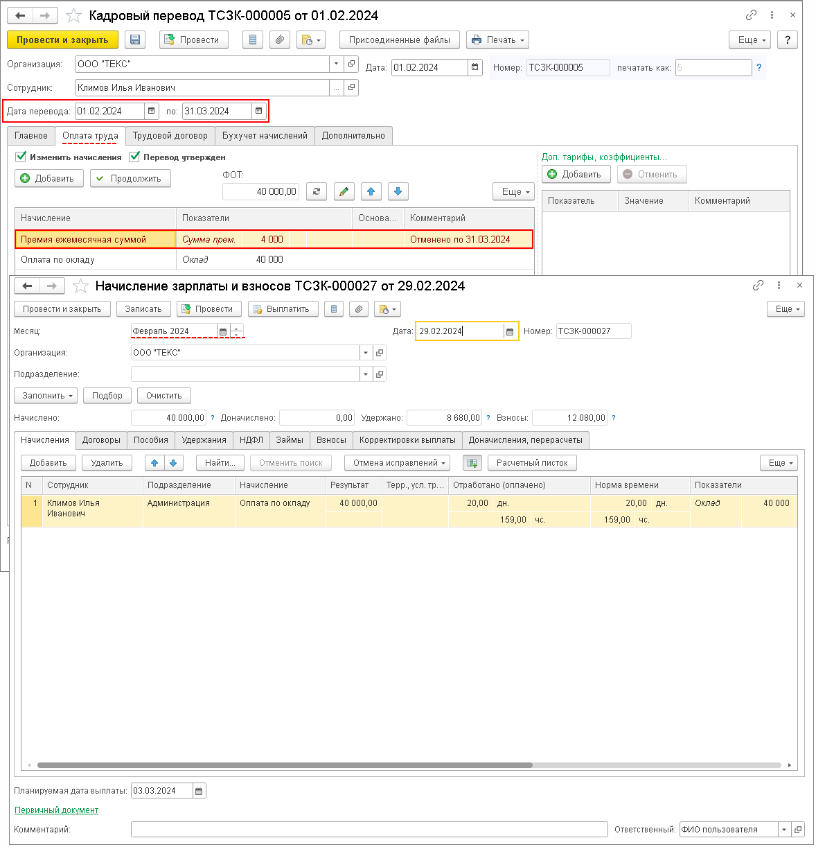Switch to the Трудовой договор tab
This screenshot has height=847, width=816.
[170, 136]
